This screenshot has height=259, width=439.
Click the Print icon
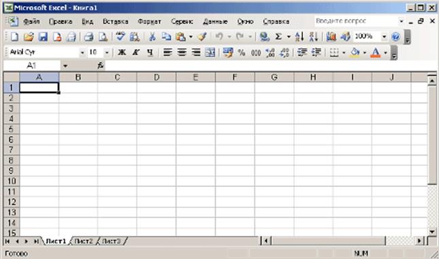[x=88, y=37]
